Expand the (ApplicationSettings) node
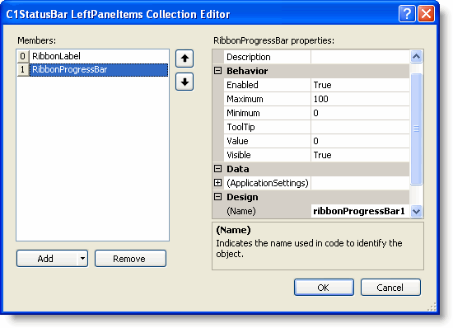Viewport: 453px width, 328px height. [217, 183]
